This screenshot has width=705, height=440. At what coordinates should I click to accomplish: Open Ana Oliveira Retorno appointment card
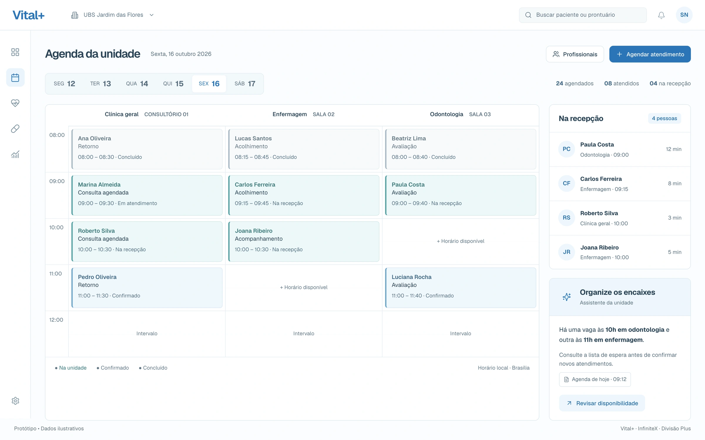coord(147,149)
